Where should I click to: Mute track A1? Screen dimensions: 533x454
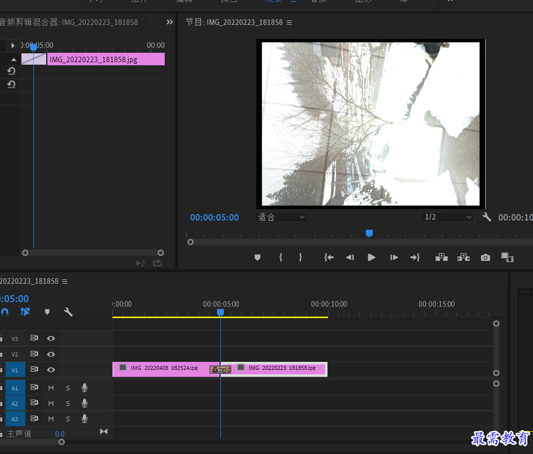(x=51, y=388)
